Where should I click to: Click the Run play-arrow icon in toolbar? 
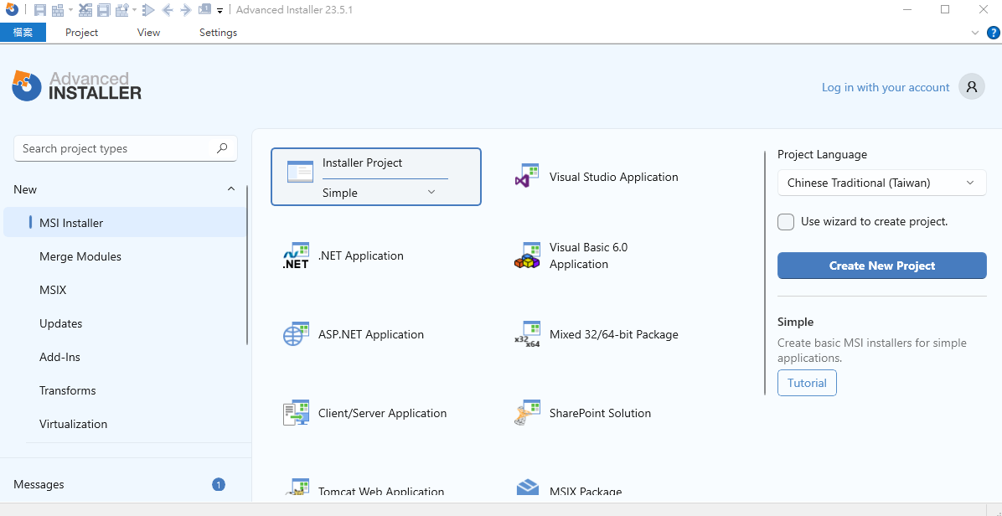(x=148, y=9)
